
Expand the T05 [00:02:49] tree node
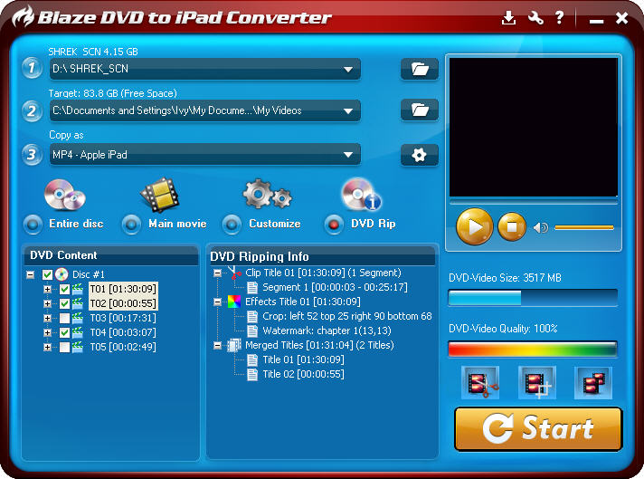tap(48, 347)
